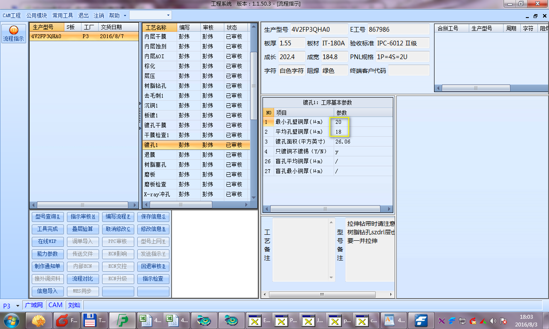This screenshot has width=549, height=329.
Task: Select the 退膜 process row
Action: click(x=196, y=155)
